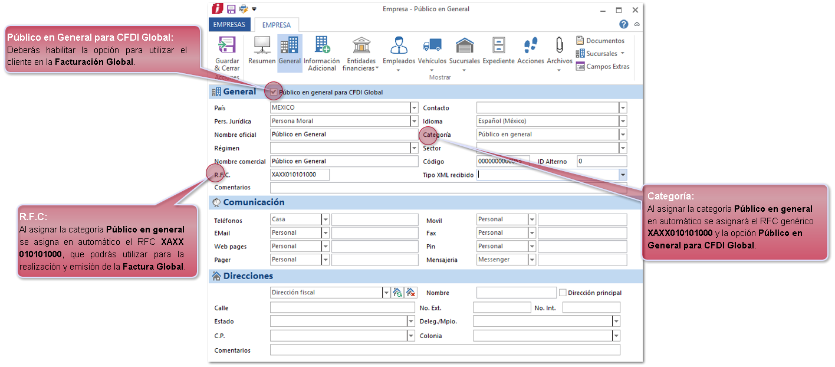Click the Guardar & Cerrar icon

[x=226, y=45]
